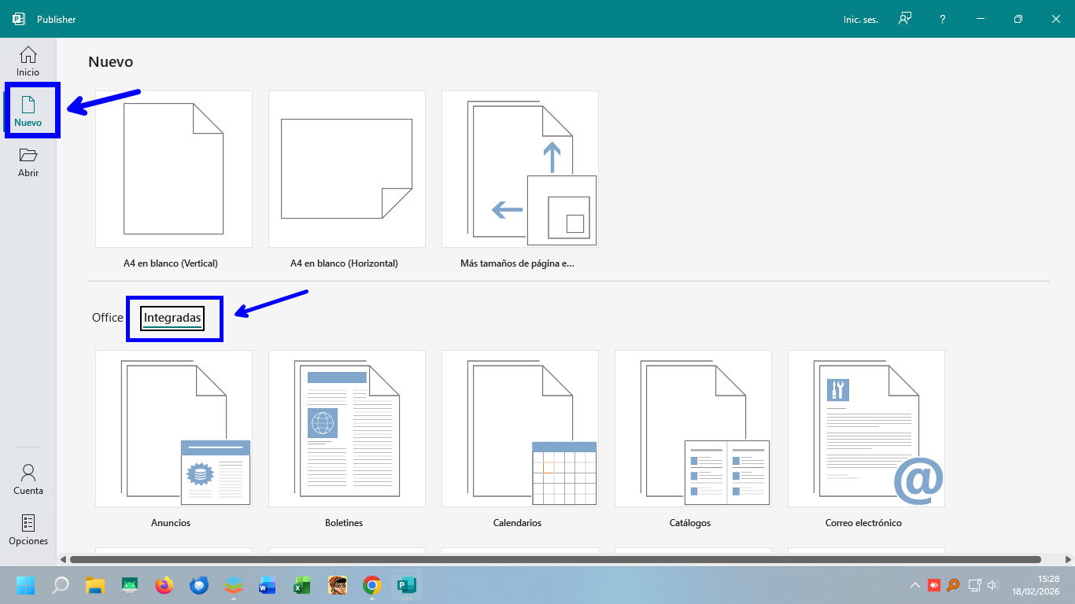Open Excel from the taskbar
The height and width of the screenshot is (604, 1075).
(x=303, y=585)
